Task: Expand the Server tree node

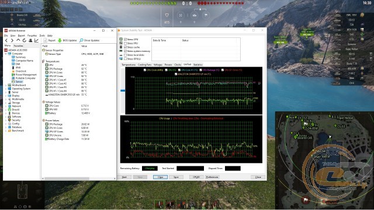Action: pyautogui.click(x=6, y=92)
